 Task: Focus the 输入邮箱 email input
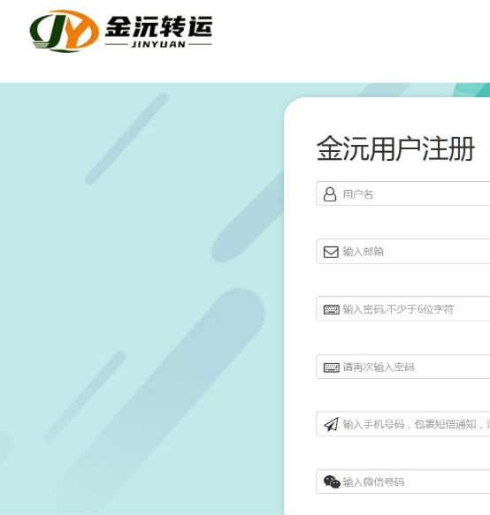(x=403, y=252)
